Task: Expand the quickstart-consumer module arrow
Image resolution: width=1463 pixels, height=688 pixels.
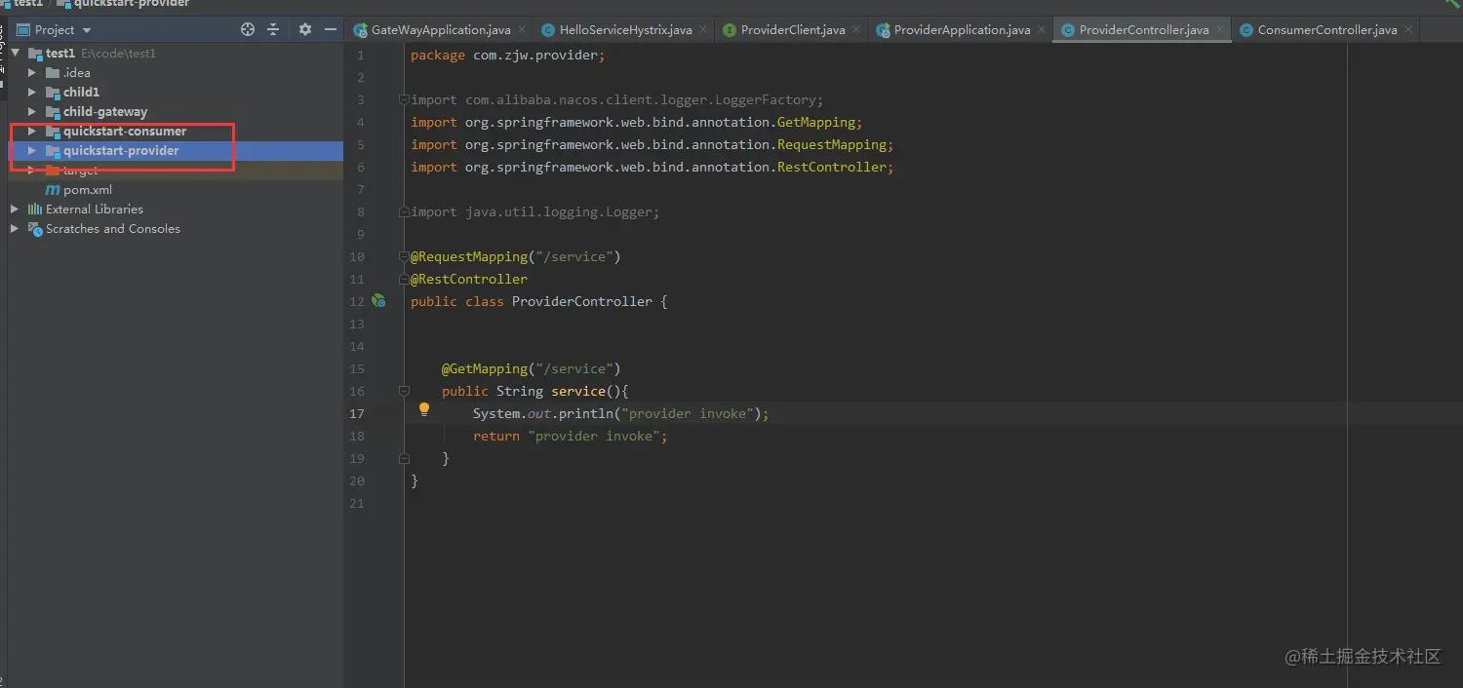Action: (x=32, y=132)
